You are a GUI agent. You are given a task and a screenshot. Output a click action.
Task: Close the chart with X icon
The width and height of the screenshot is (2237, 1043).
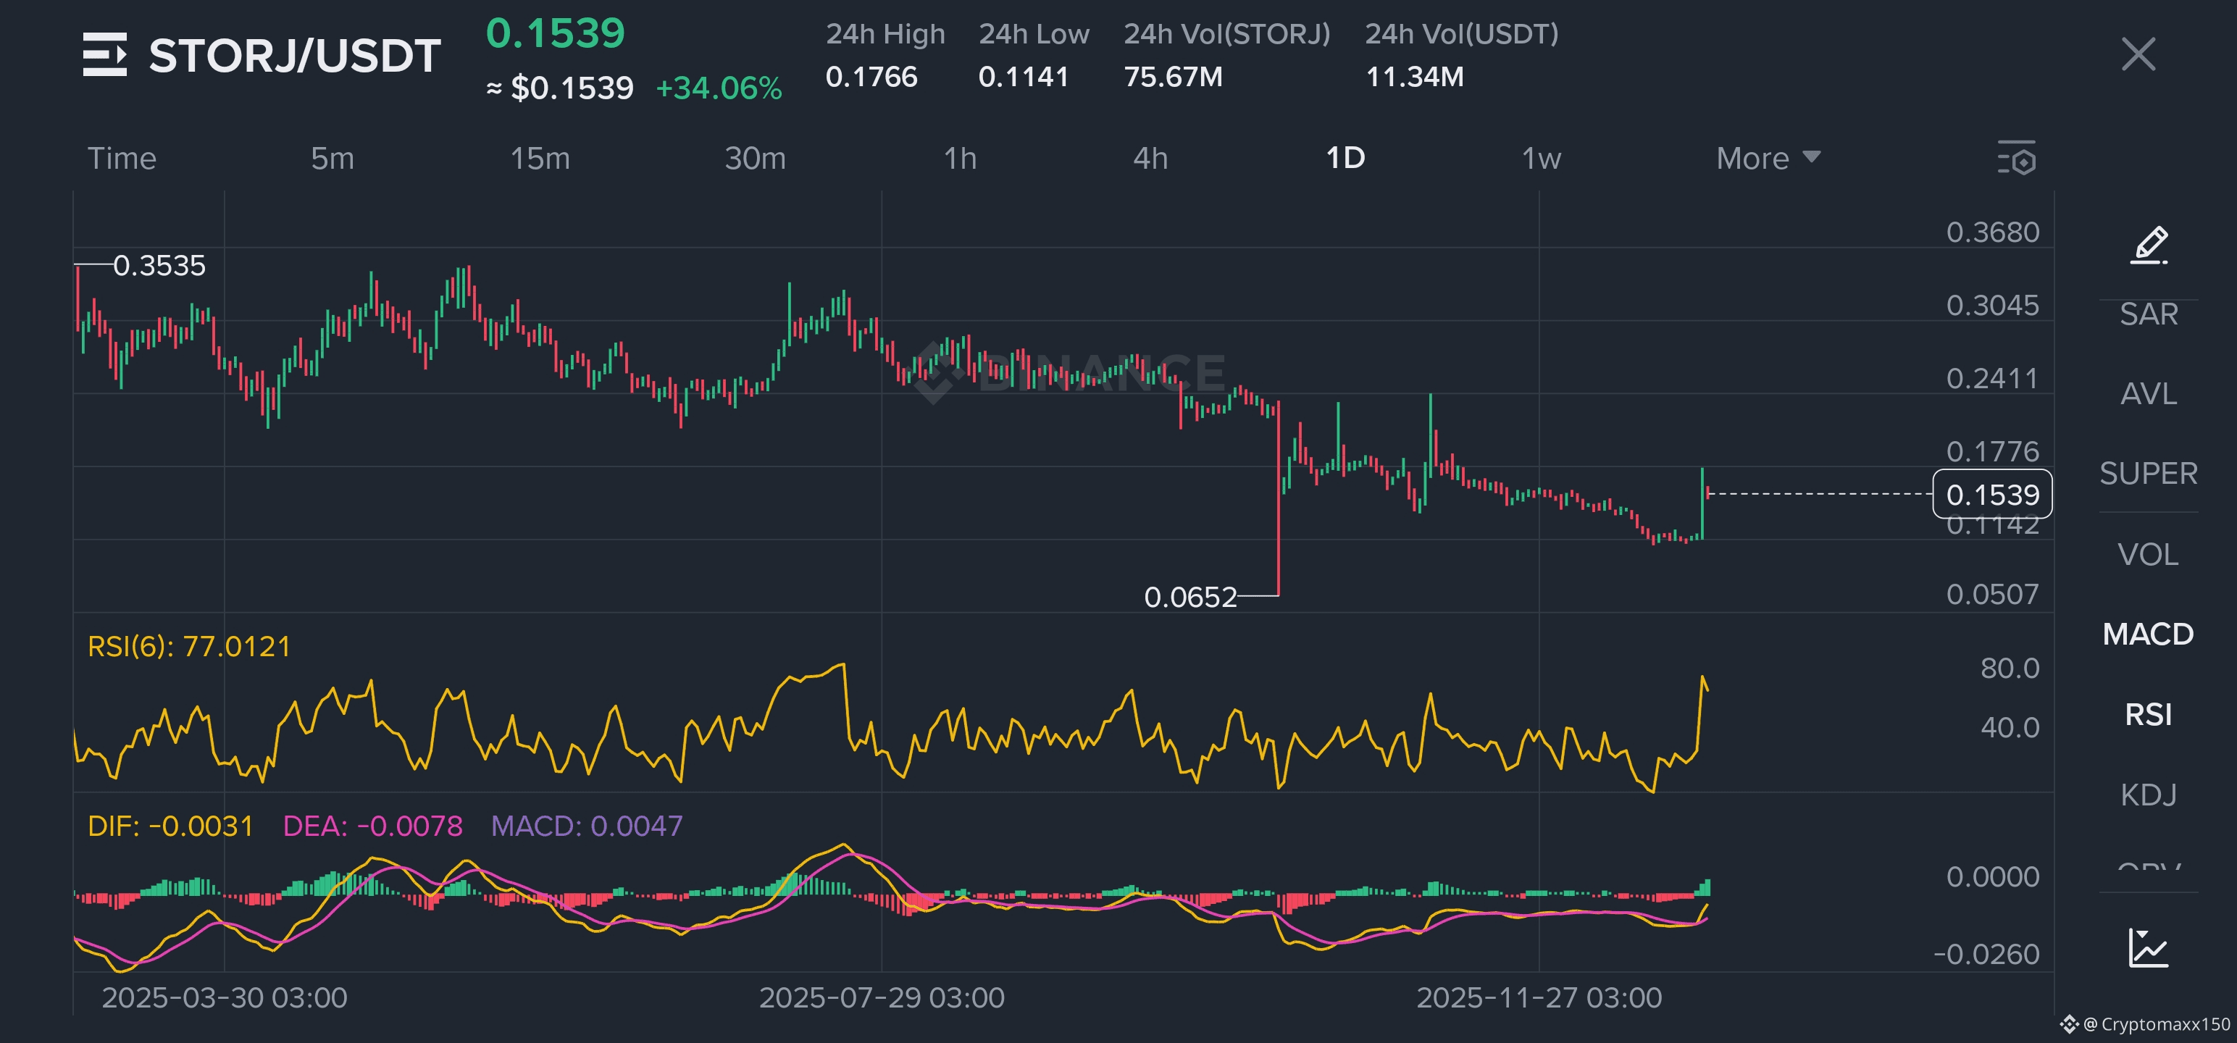2138,55
